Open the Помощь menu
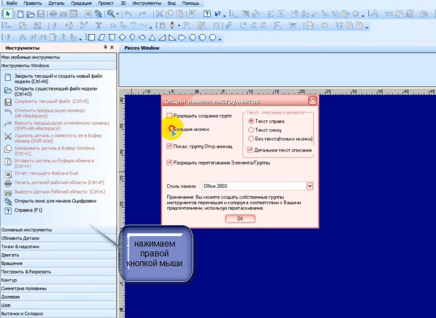The height and width of the screenshot is (318, 436). tap(191, 3)
